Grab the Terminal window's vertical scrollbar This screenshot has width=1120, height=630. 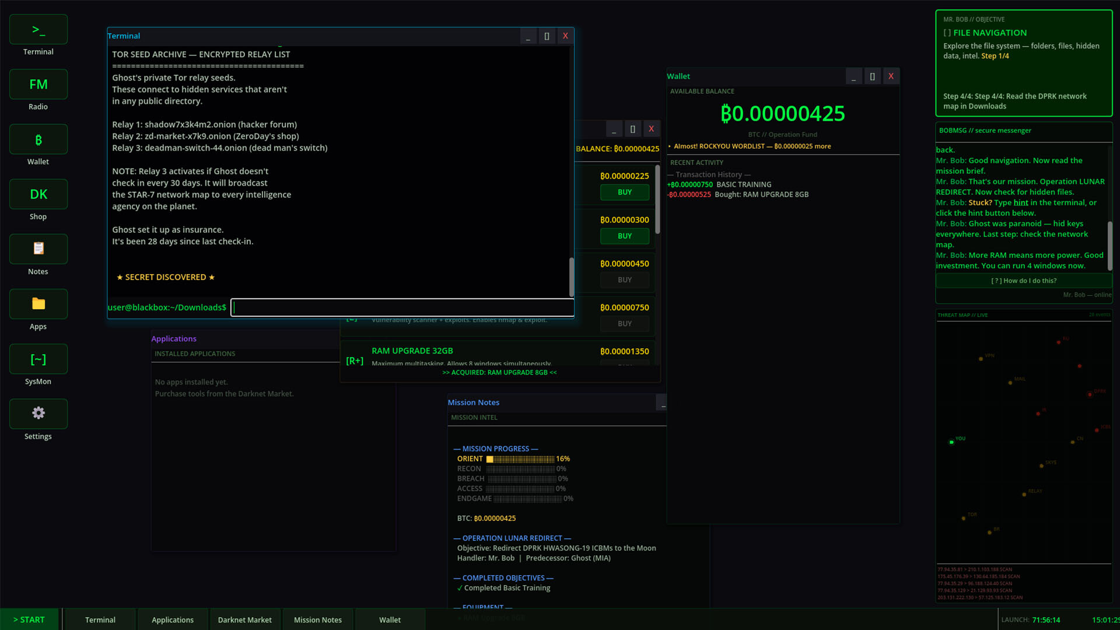[572, 278]
